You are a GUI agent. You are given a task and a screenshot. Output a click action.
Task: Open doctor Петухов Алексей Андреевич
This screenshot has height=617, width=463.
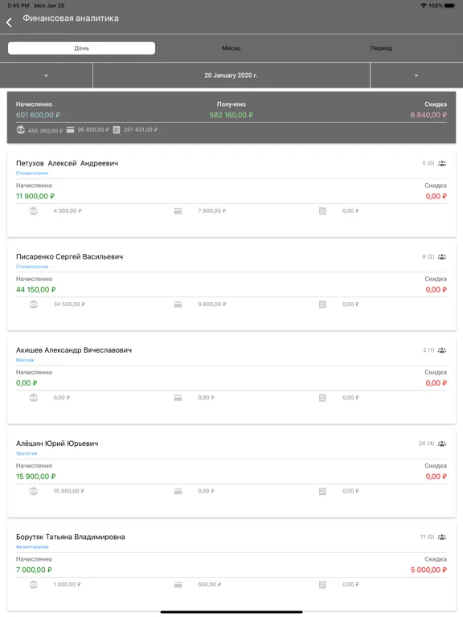67,163
